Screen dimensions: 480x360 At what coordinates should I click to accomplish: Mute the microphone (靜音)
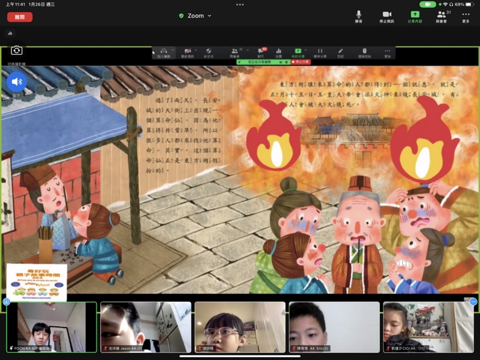pos(358,17)
